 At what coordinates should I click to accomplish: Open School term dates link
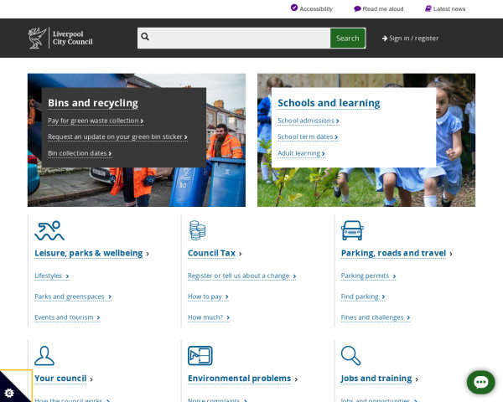point(308,137)
